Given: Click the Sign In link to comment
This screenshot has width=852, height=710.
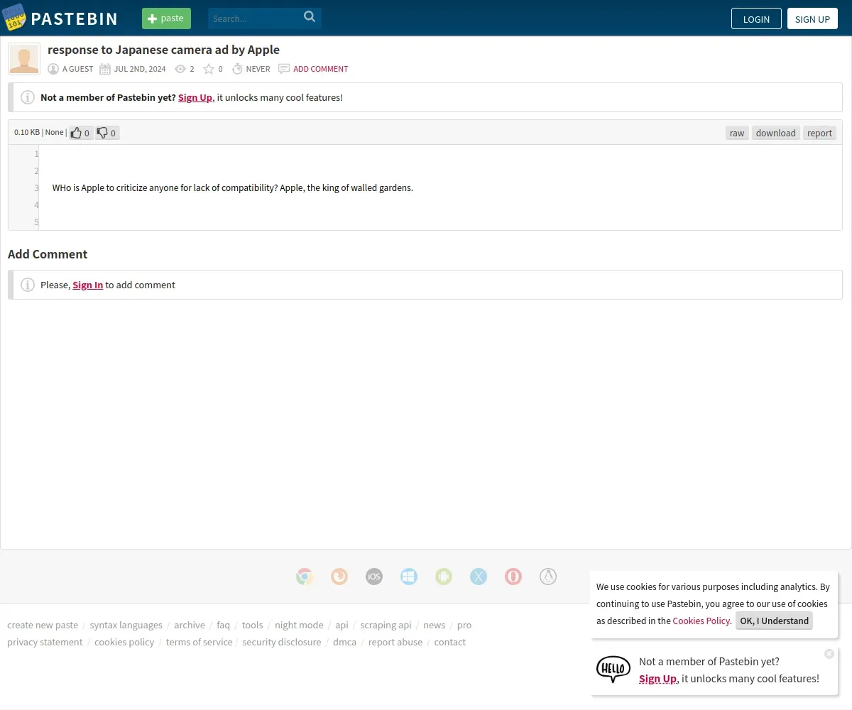Looking at the screenshot, I should tap(88, 285).
